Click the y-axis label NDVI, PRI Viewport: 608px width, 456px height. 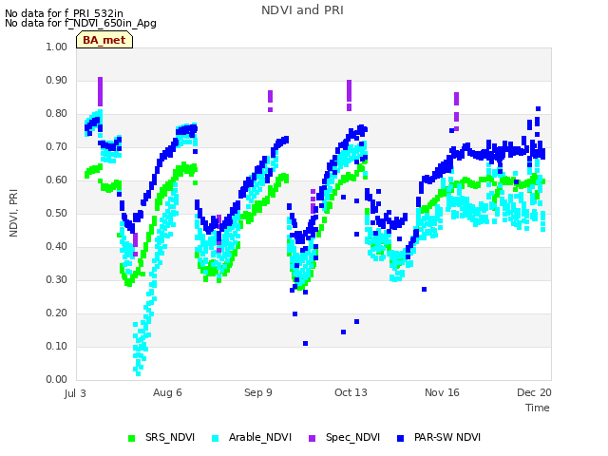pyautogui.click(x=13, y=213)
